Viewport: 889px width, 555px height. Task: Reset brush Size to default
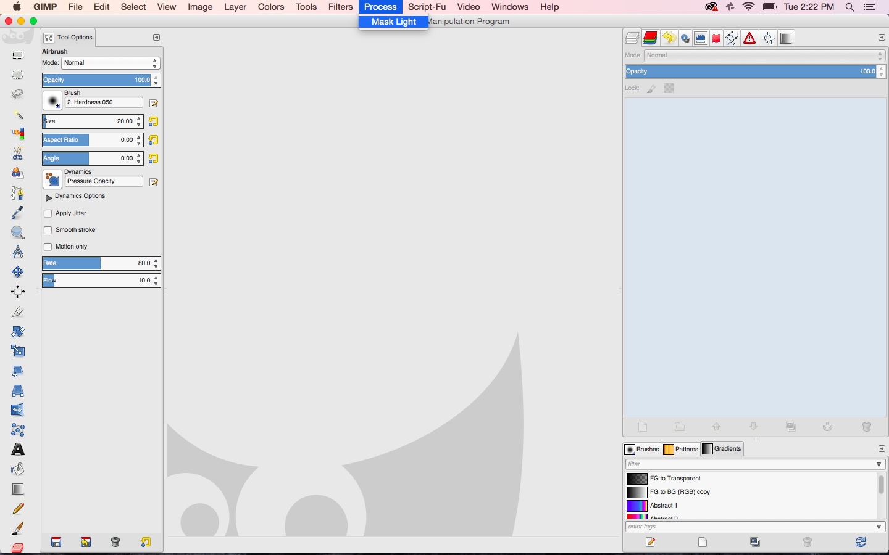pos(153,121)
